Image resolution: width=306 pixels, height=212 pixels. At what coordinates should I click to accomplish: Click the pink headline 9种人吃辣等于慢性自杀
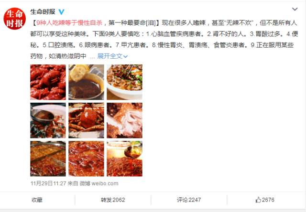coord(69,23)
